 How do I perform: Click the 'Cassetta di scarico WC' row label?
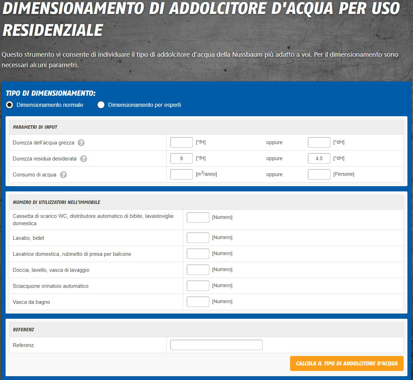(93, 220)
